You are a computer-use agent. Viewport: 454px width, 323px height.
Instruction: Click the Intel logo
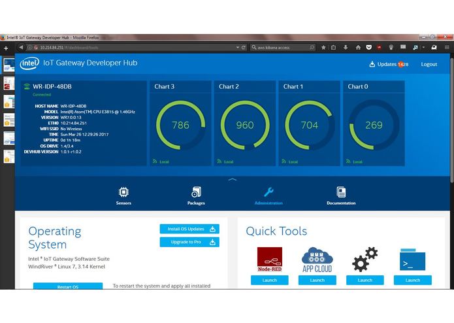pyautogui.click(x=29, y=63)
